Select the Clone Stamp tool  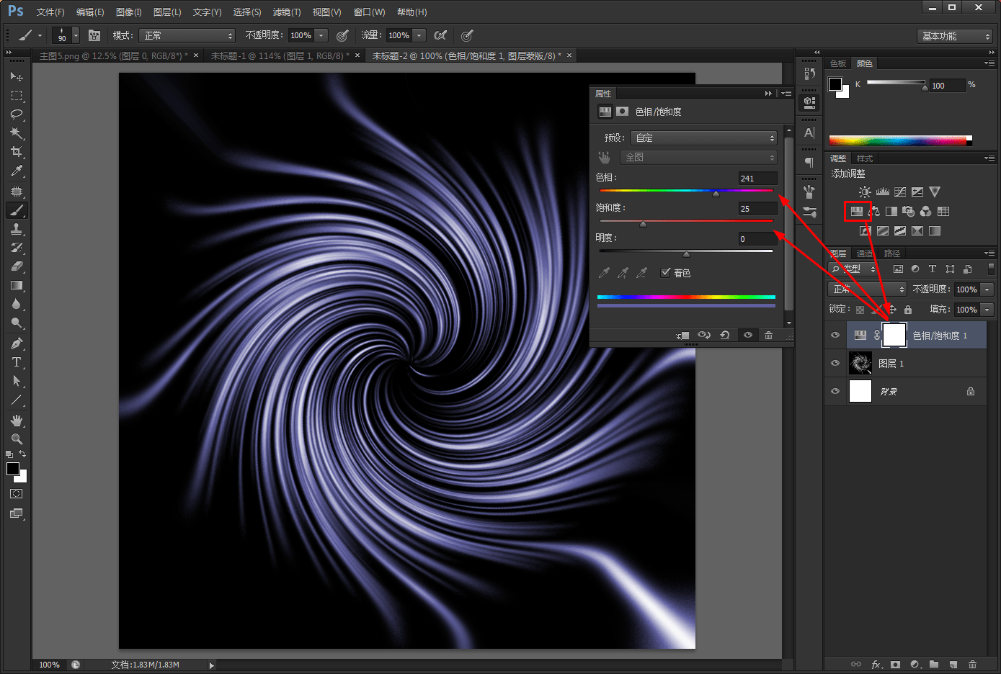(17, 229)
